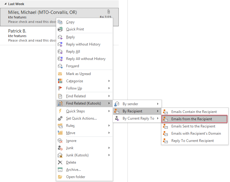230x182 pixels.
Task: Select Emails from the Recipient
Action: 195,119
